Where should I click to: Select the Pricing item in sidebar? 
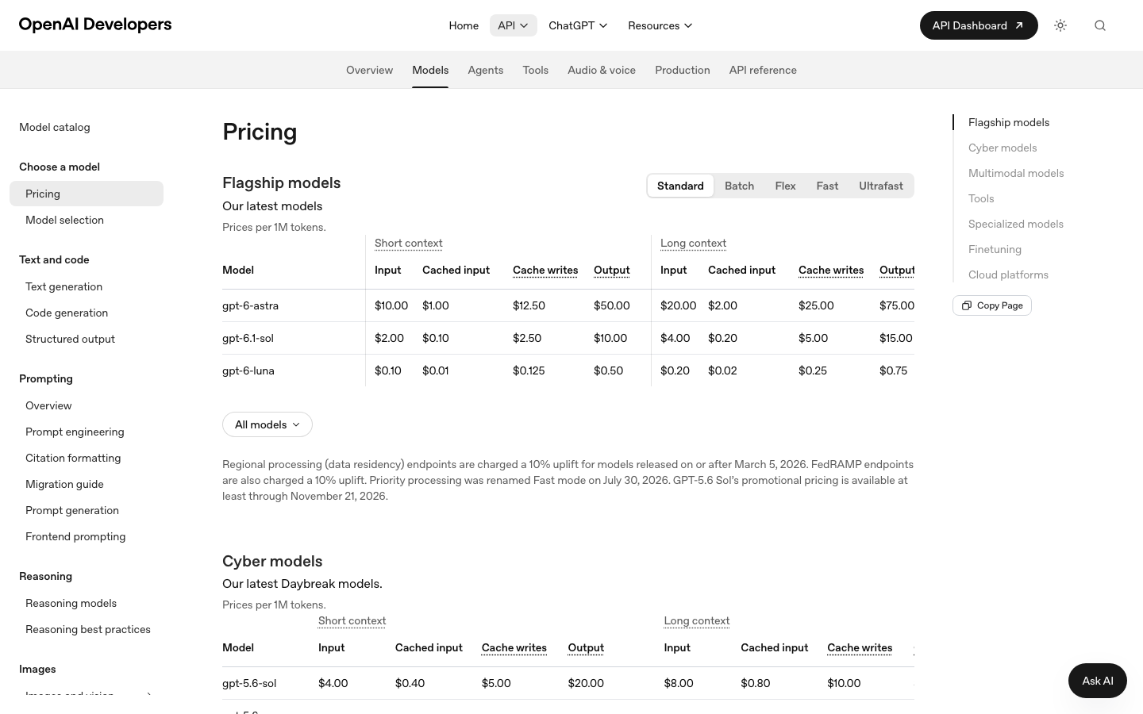[87, 194]
